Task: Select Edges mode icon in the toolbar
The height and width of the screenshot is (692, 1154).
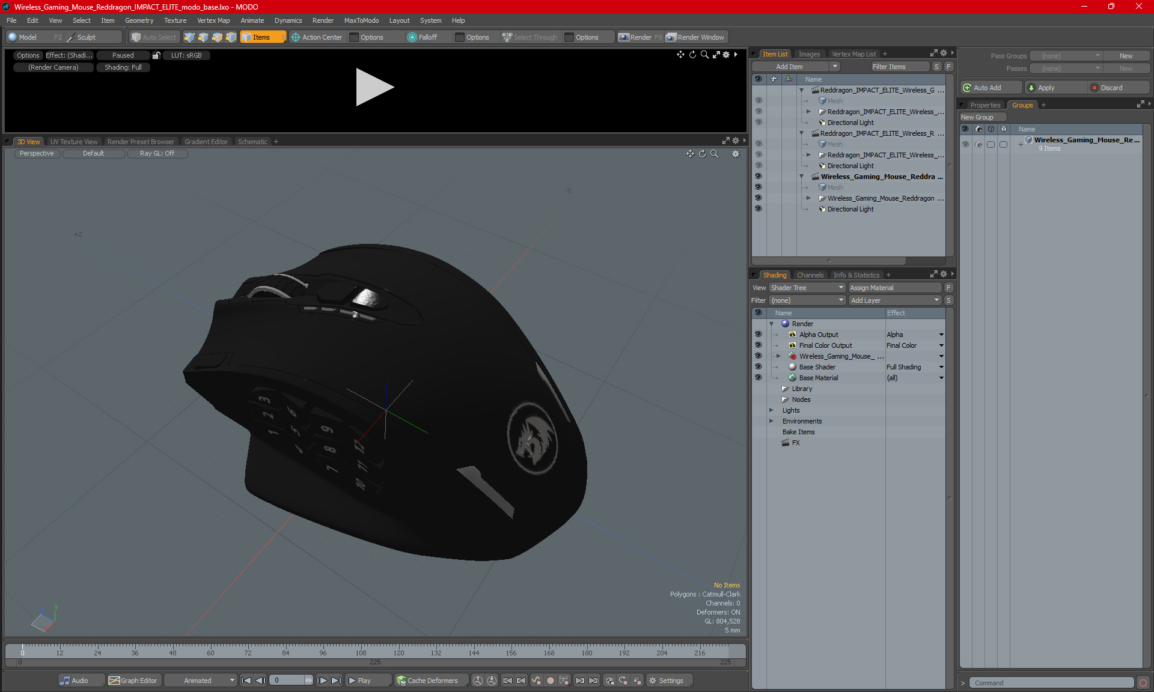Action: point(203,37)
